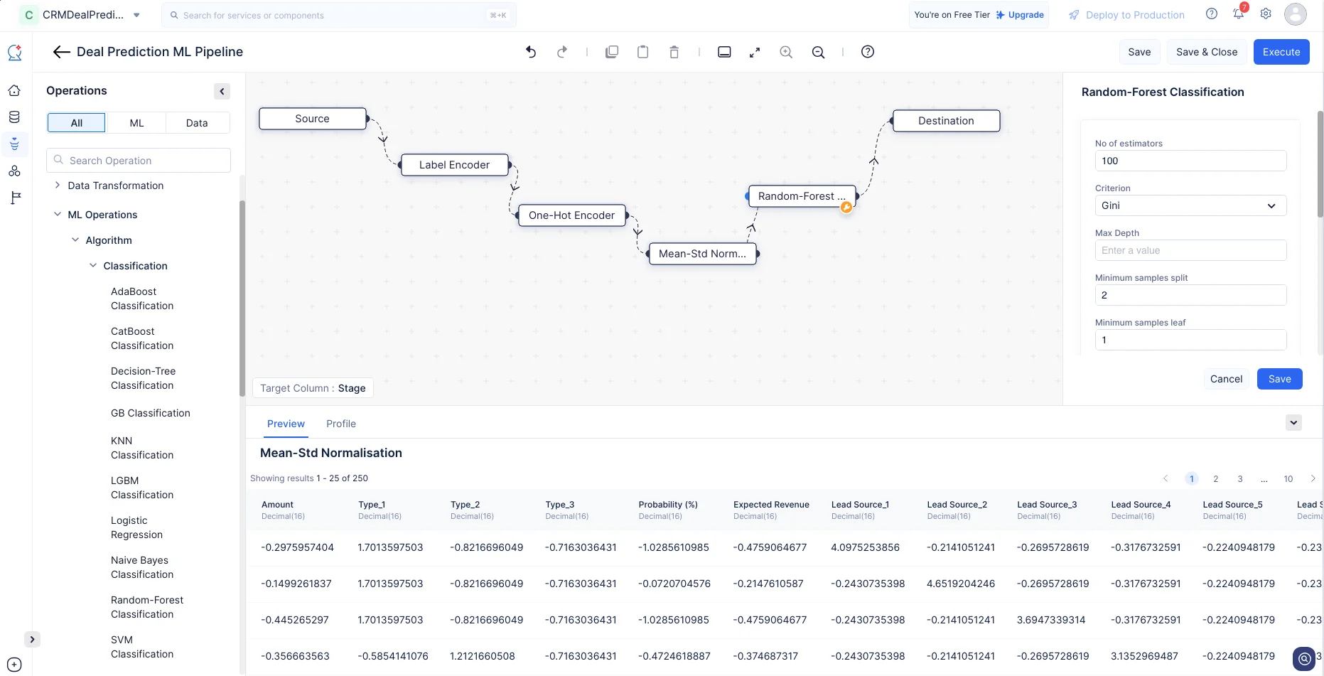Select the ML operations filter tab

tap(136, 123)
